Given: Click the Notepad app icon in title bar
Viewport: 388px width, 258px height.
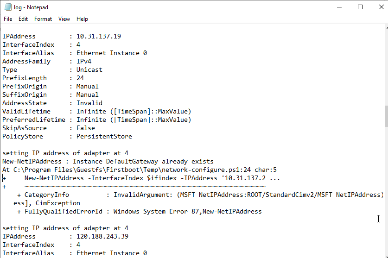Looking at the screenshot, I should coord(7,7).
